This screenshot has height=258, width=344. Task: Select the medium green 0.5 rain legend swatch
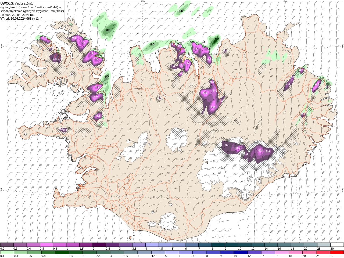pos(34,252)
